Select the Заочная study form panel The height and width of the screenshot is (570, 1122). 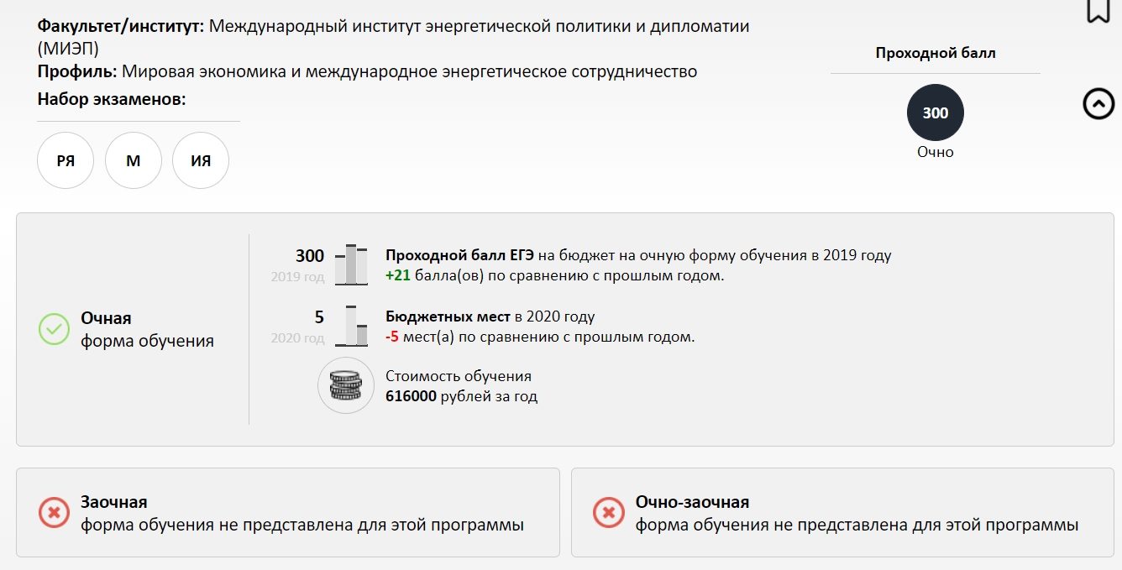[288, 512]
